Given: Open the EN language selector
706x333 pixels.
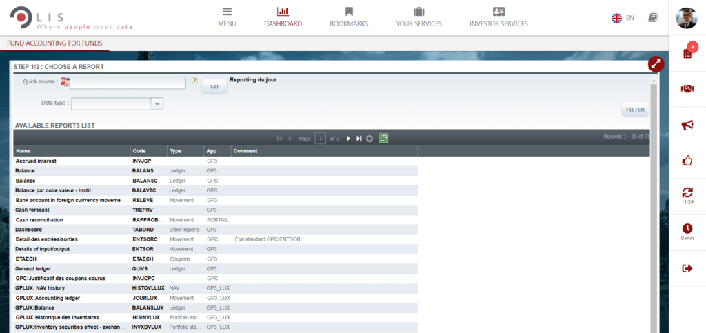Looking at the screenshot, I should click(630, 18).
